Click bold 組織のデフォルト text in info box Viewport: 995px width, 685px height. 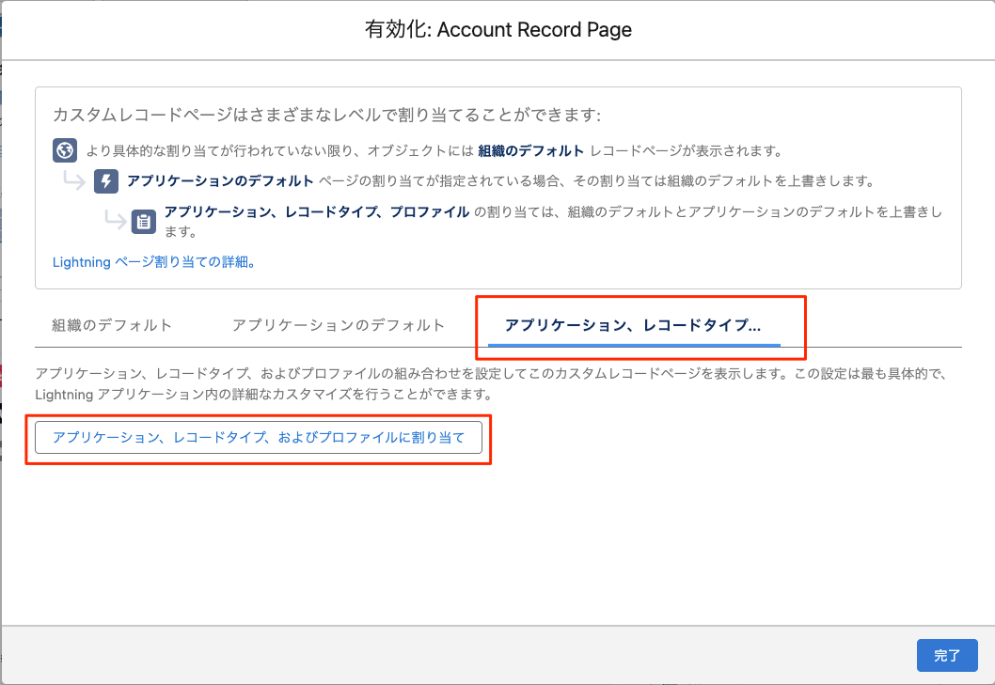(531, 150)
